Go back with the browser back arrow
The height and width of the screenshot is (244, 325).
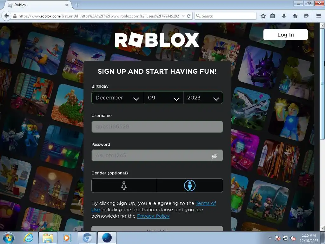[x=6, y=16]
